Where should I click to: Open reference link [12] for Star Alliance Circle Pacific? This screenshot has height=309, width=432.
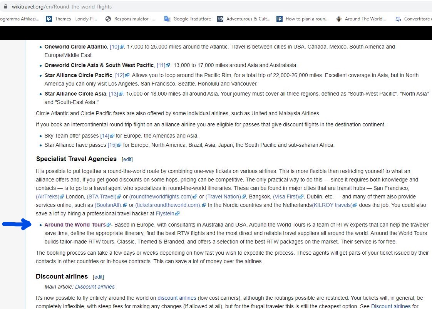click(120, 75)
